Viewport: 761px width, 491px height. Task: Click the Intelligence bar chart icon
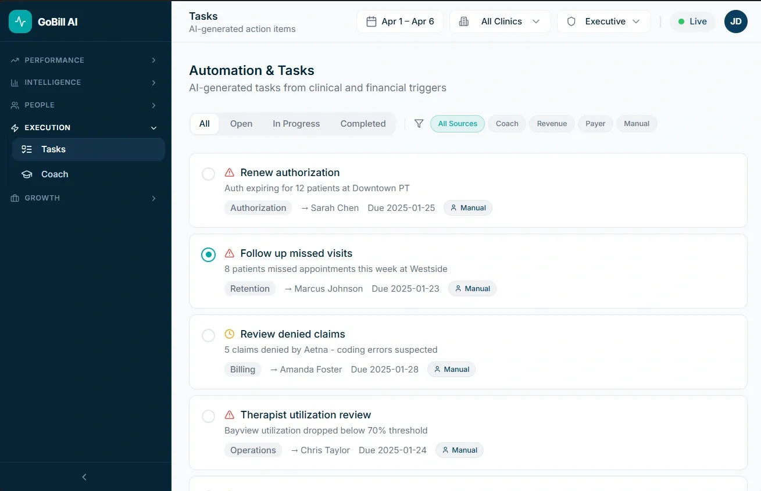coord(15,83)
